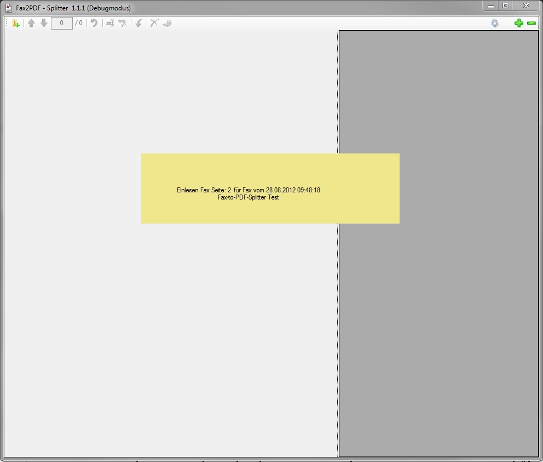This screenshot has height=462, width=543.
Task: Click the open folder with plus icon
Action: [x=15, y=23]
